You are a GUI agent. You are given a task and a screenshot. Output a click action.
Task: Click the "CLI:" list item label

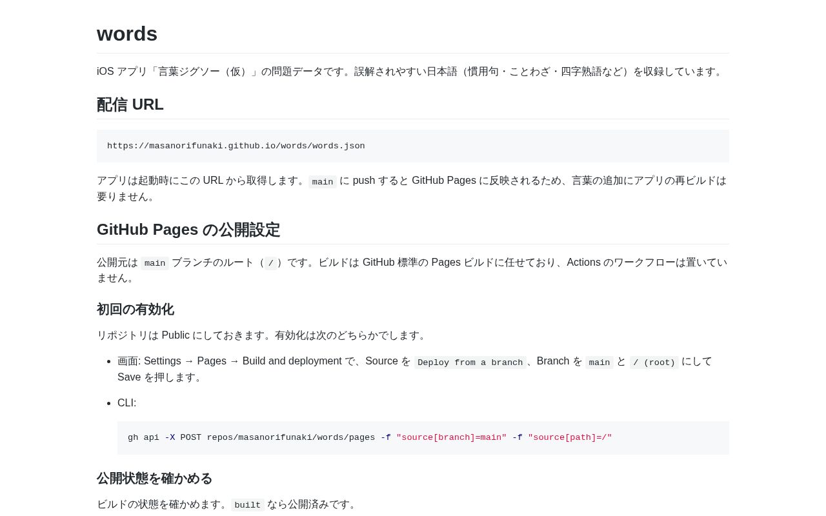[x=127, y=403]
